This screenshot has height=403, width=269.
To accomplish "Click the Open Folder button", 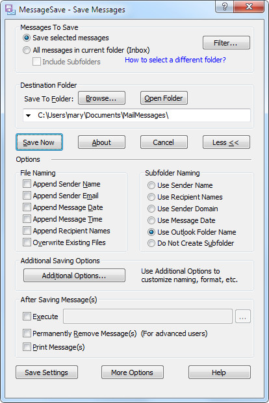I will pyautogui.click(x=164, y=98).
